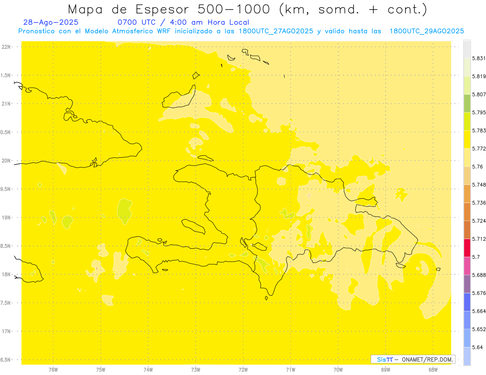Click the legend value 5.652
Screen dimensions: 486x375
coord(479,329)
